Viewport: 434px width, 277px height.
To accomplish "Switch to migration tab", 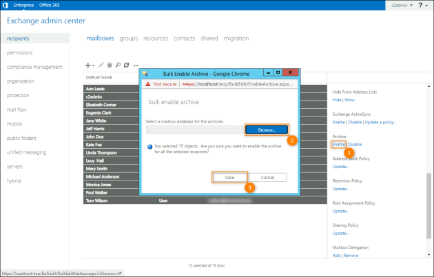I will click(236, 39).
